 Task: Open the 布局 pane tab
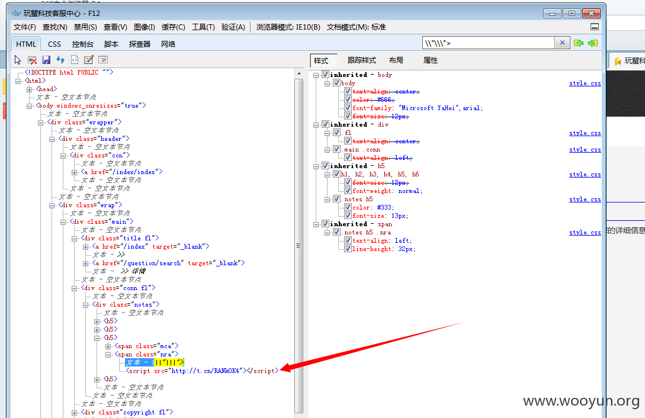click(396, 60)
